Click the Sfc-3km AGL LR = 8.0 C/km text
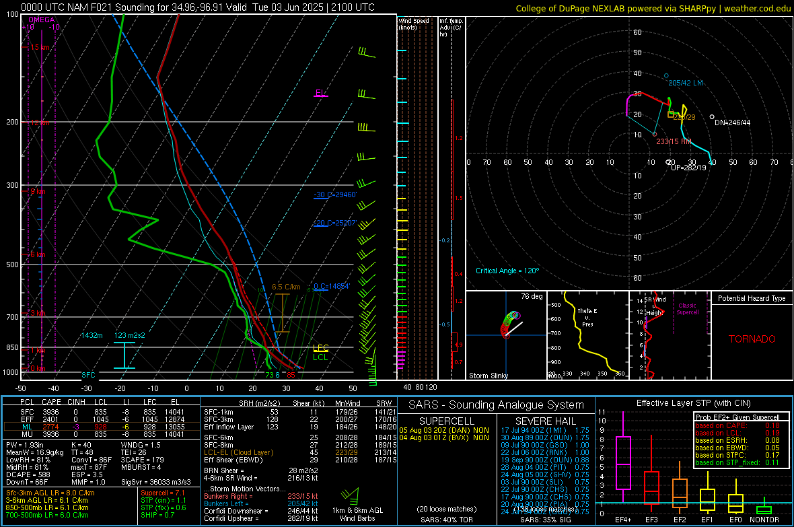The image size is (794, 527). pos(50,493)
